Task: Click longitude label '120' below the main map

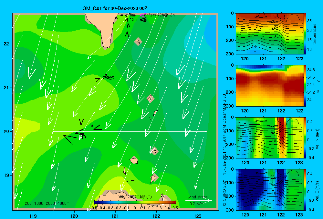Action: click(x=74, y=216)
